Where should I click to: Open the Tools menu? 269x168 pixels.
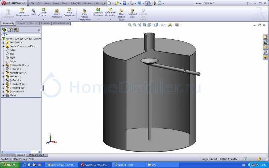pos(65,3)
